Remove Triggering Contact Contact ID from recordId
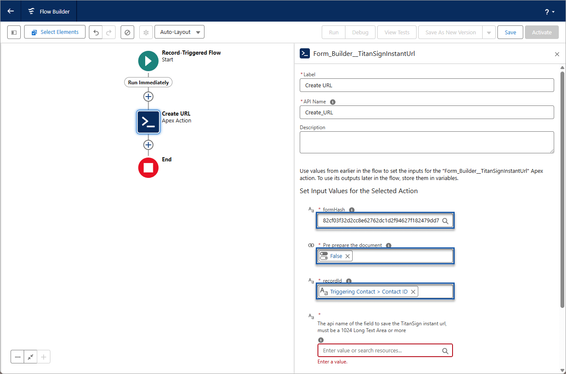The height and width of the screenshot is (374, 566). click(x=413, y=291)
